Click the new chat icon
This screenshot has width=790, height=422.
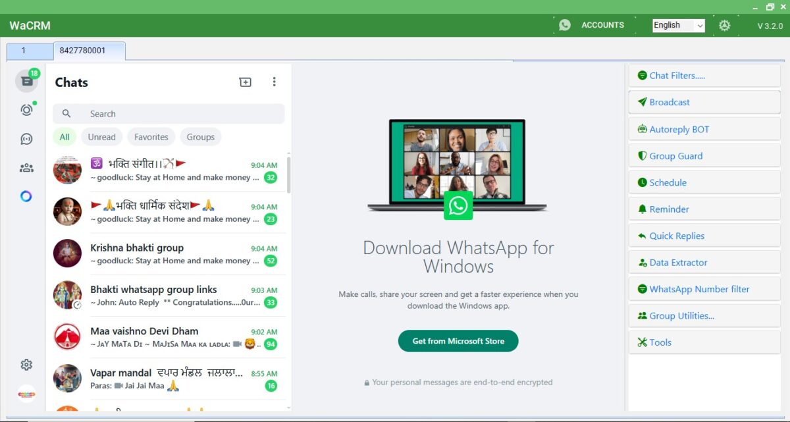coord(245,82)
